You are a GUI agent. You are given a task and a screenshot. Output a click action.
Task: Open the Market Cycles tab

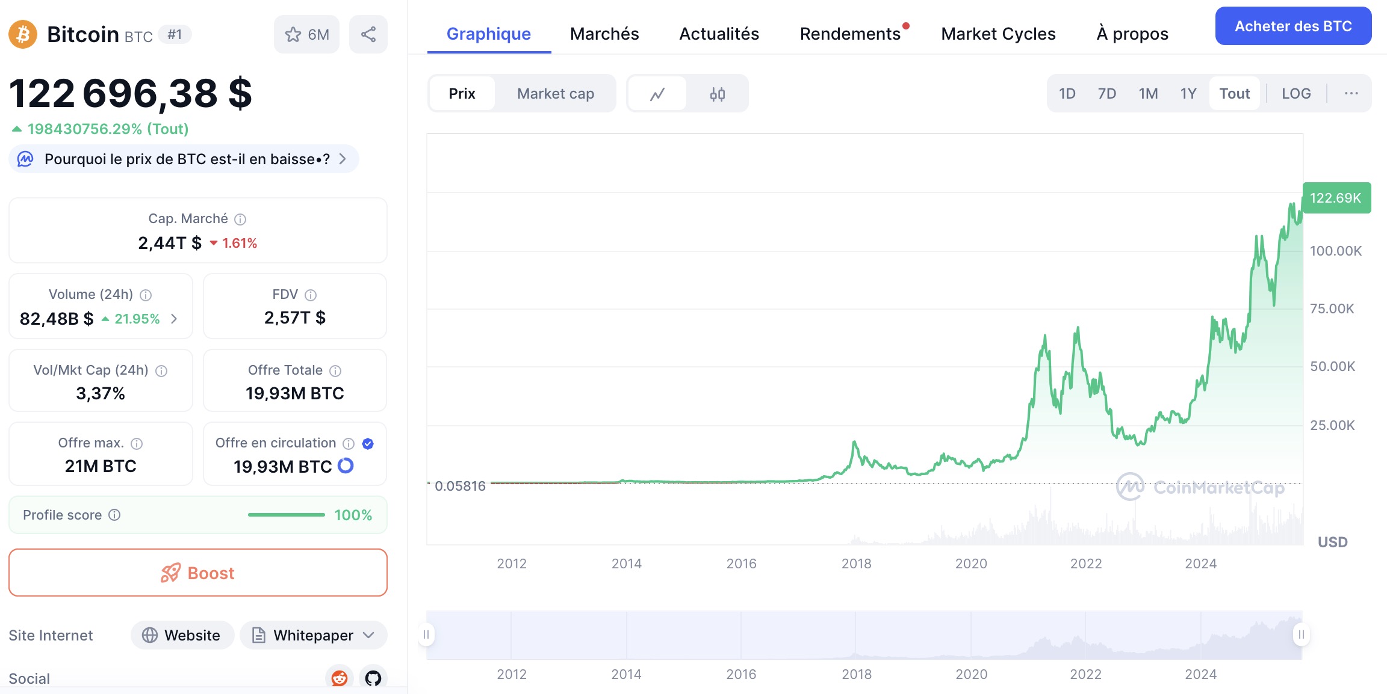(x=998, y=34)
